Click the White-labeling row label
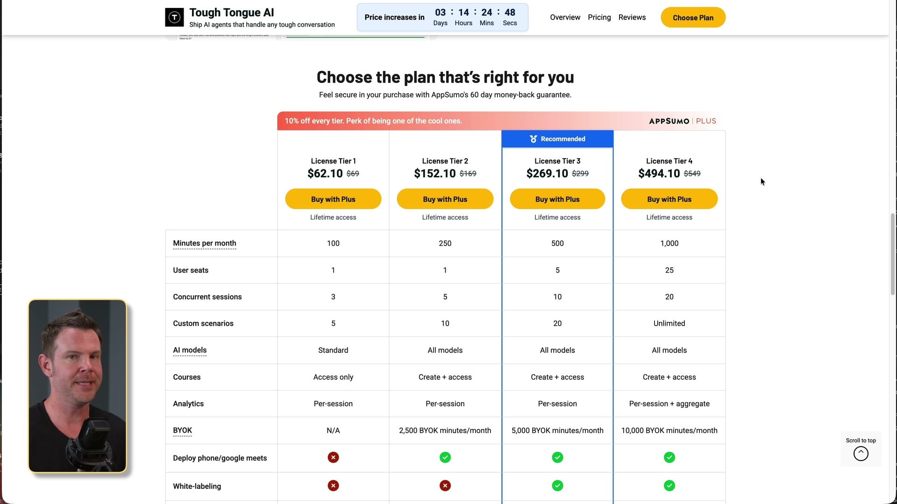The width and height of the screenshot is (897, 504). click(x=197, y=486)
